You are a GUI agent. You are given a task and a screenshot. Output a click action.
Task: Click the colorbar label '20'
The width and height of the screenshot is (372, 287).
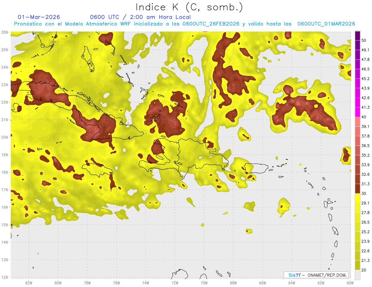364,270
